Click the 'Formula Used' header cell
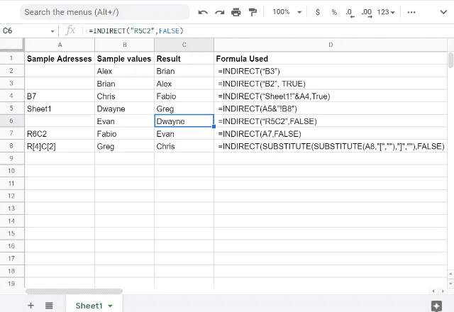 pos(331,58)
